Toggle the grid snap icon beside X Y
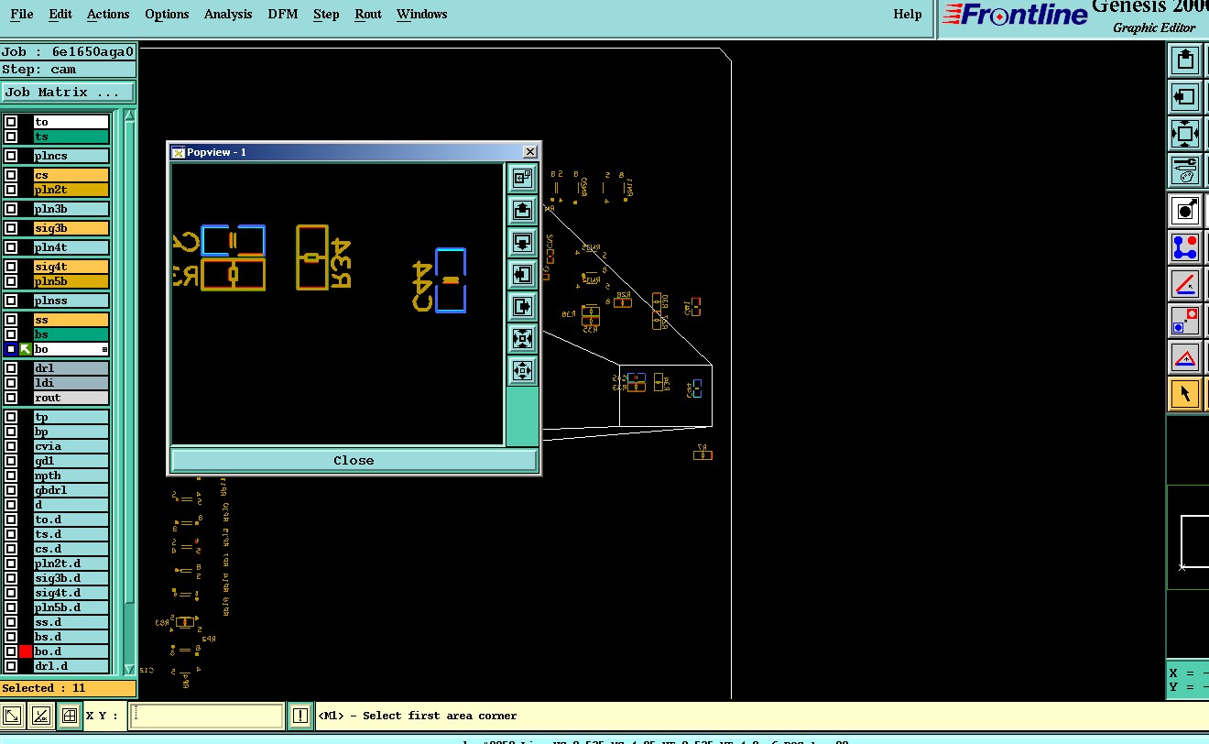The image size is (1209, 744). tap(69, 716)
